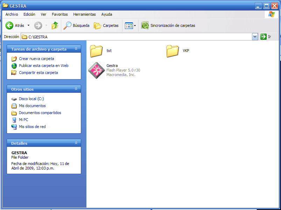Click Sincronización de carpetas toolbar icon
Viewport: 281px width, 210px height.
click(145, 25)
